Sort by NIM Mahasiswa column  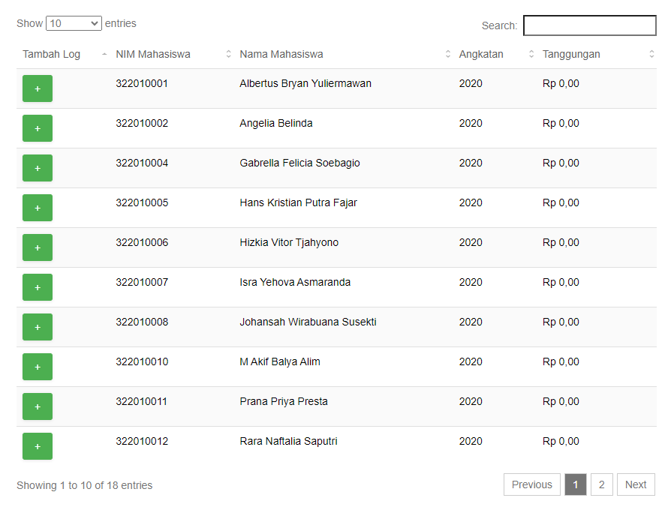pos(172,54)
